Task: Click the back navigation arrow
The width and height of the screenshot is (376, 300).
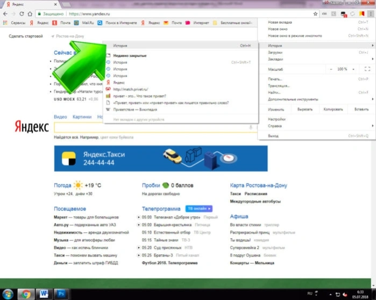Action: pyautogui.click(x=5, y=14)
